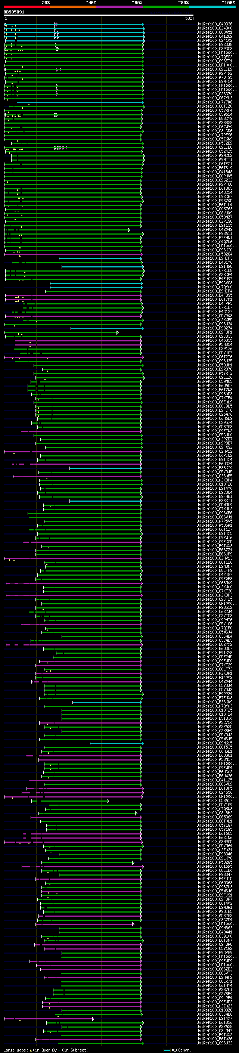Image resolution: width=239 pixels, height=1053 pixels.
Task: Select hit label UniRef100_Q9FUF1
Action: tap(214, 332)
